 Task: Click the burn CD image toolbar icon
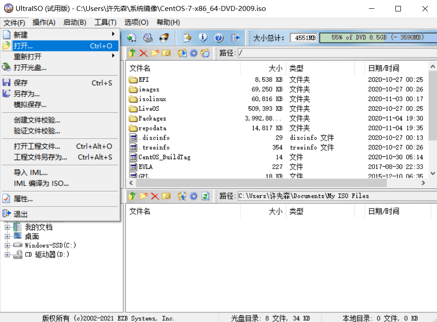click(x=164, y=38)
